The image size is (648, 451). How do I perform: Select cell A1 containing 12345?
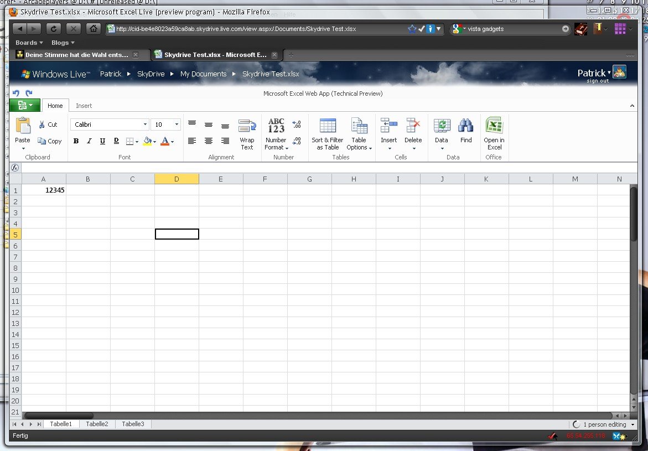44,190
